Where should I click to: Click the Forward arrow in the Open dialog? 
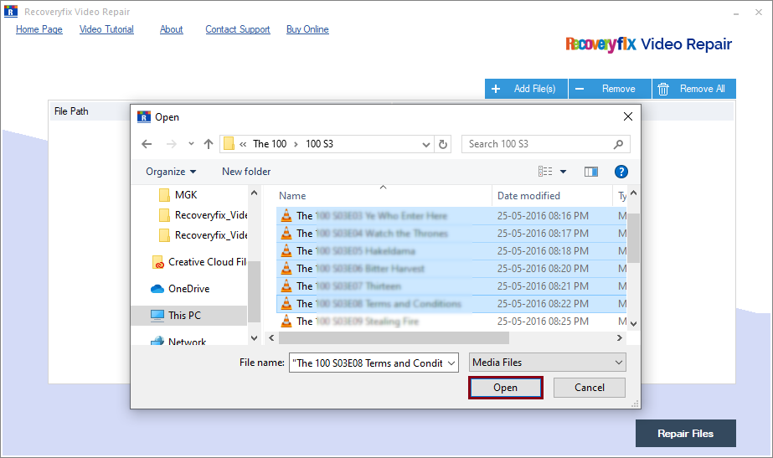[171, 144]
